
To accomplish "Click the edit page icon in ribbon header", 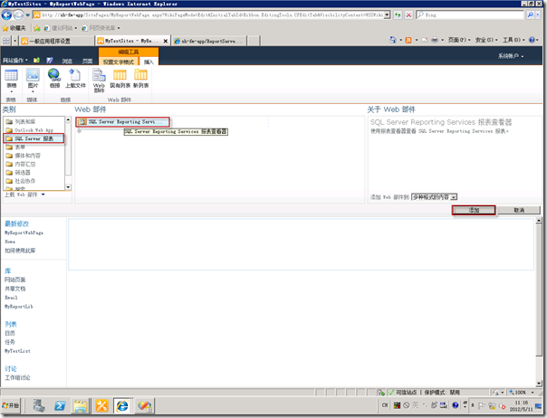I will pyautogui.click(x=50, y=61).
